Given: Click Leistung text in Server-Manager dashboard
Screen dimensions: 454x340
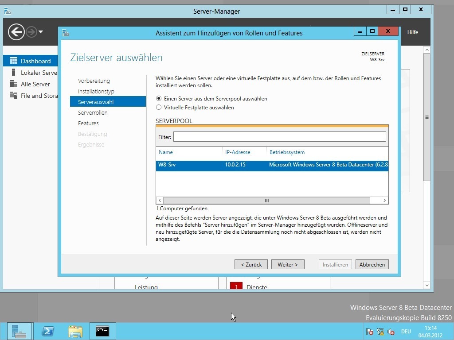Looking at the screenshot, I should pyautogui.click(x=146, y=287).
